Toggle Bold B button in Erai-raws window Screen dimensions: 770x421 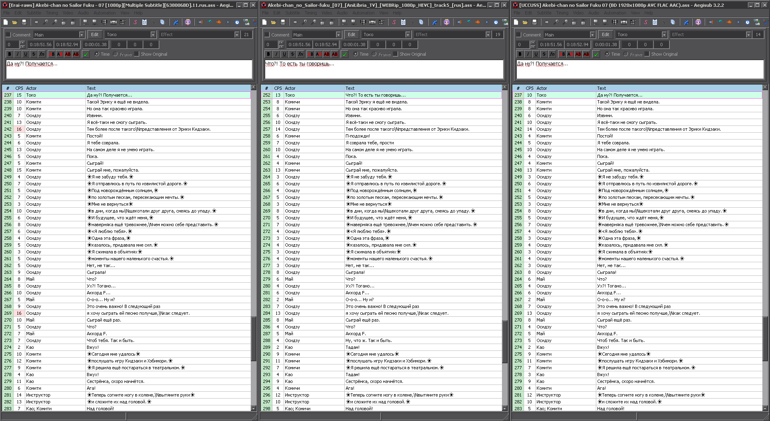[x=10, y=54]
